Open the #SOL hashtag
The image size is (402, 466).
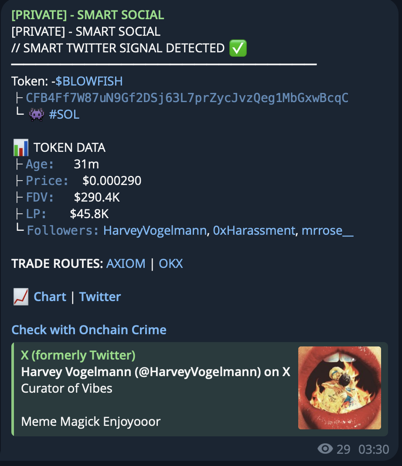click(64, 114)
